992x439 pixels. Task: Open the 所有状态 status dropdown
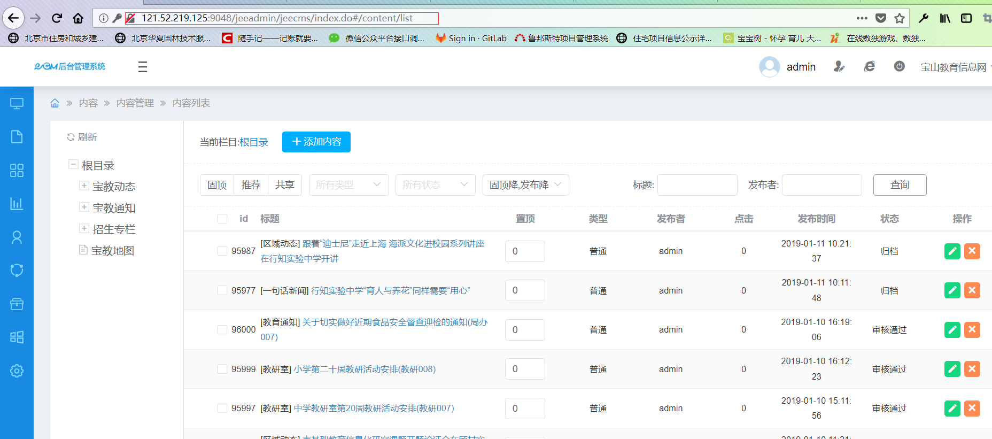[435, 185]
